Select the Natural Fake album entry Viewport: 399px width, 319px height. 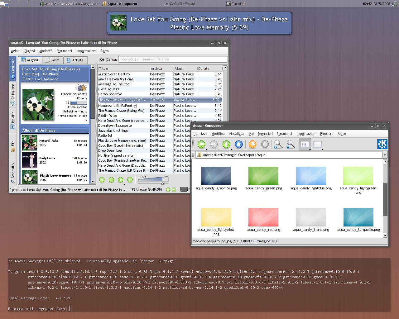pyautogui.click(x=55, y=143)
